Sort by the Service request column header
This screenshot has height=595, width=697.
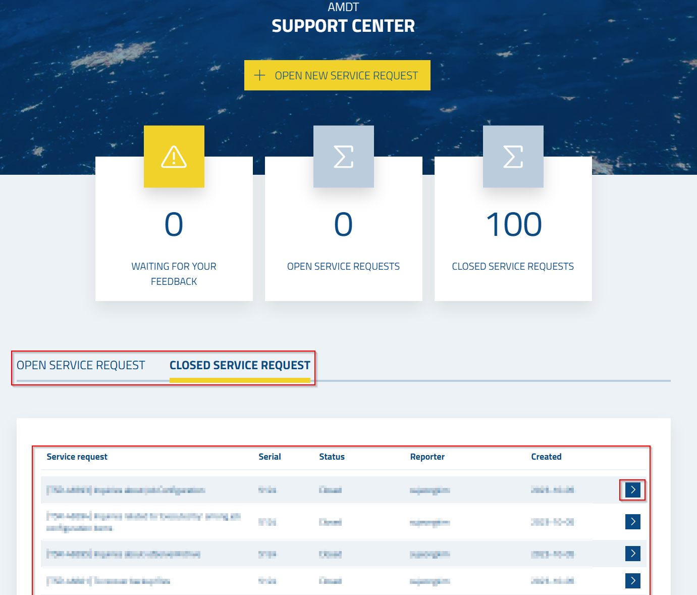77,457
